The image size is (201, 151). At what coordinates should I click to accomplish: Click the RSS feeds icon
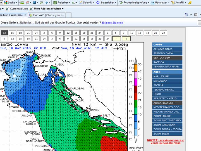[196, 15]
